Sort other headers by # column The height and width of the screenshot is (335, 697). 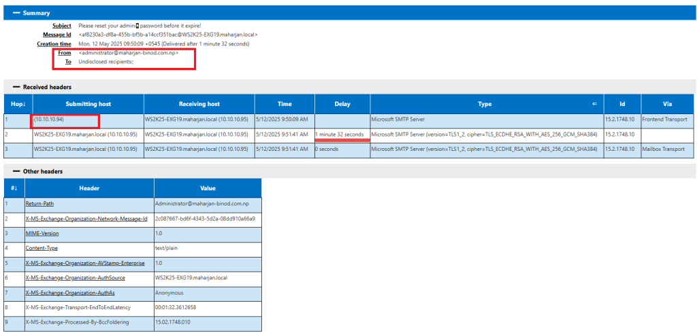coord(12,188)
